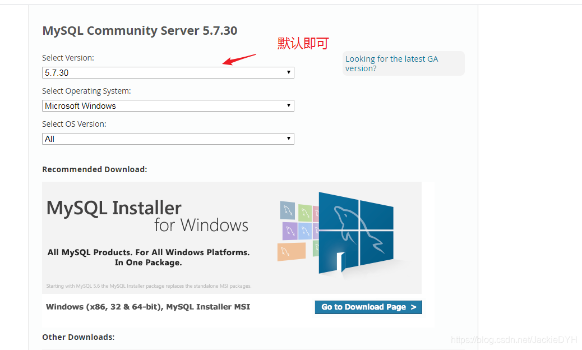Click the MySQL Community Server 5.7.30 heading
Screen dimensions: 582x350
coord(140,30)
